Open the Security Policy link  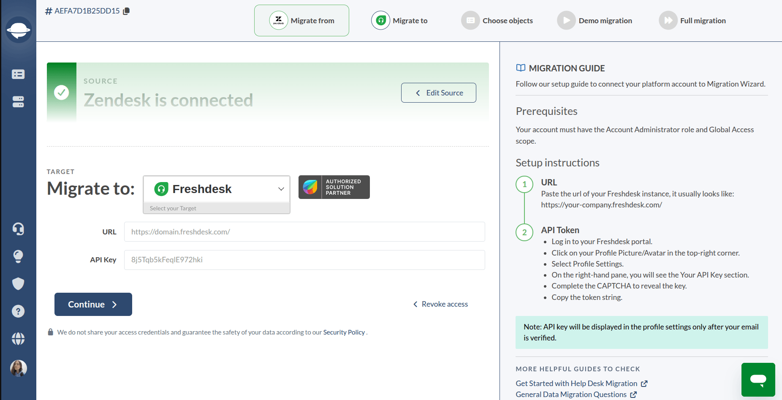coord(344,332)
